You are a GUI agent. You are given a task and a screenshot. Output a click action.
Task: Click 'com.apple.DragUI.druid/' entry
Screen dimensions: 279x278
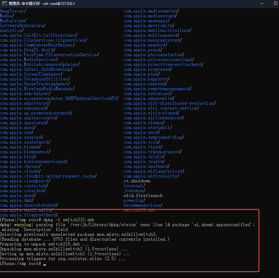[x=28, y=50]
